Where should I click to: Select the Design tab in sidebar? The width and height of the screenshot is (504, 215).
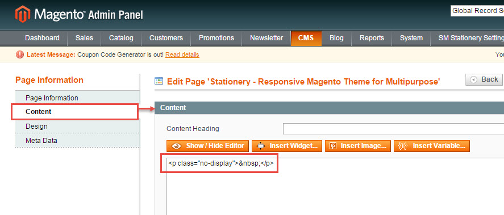click(x=77, y=127)
